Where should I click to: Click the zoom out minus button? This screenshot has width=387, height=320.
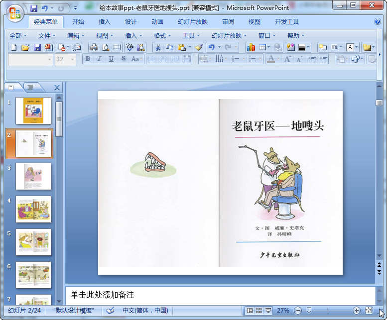coord(298,311)
